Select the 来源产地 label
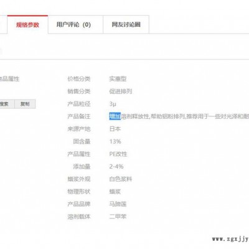The width and height of the screenshot is (249, 249). [79, 129]
